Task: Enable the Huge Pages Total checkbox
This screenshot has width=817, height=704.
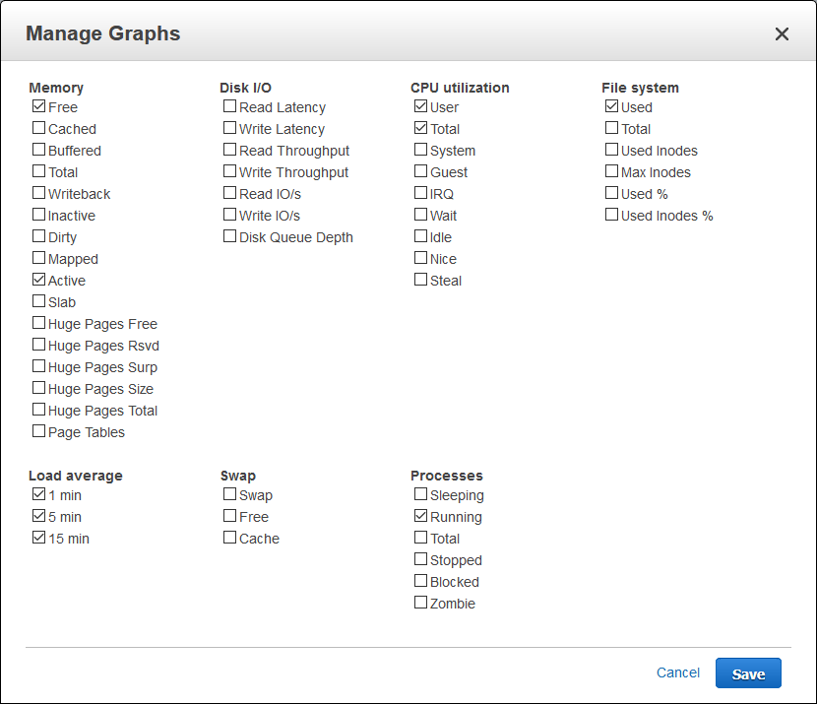Action: (x=38, y=410)
